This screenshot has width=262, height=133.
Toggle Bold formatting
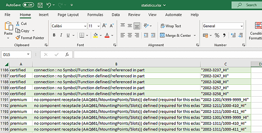point(54,35)
